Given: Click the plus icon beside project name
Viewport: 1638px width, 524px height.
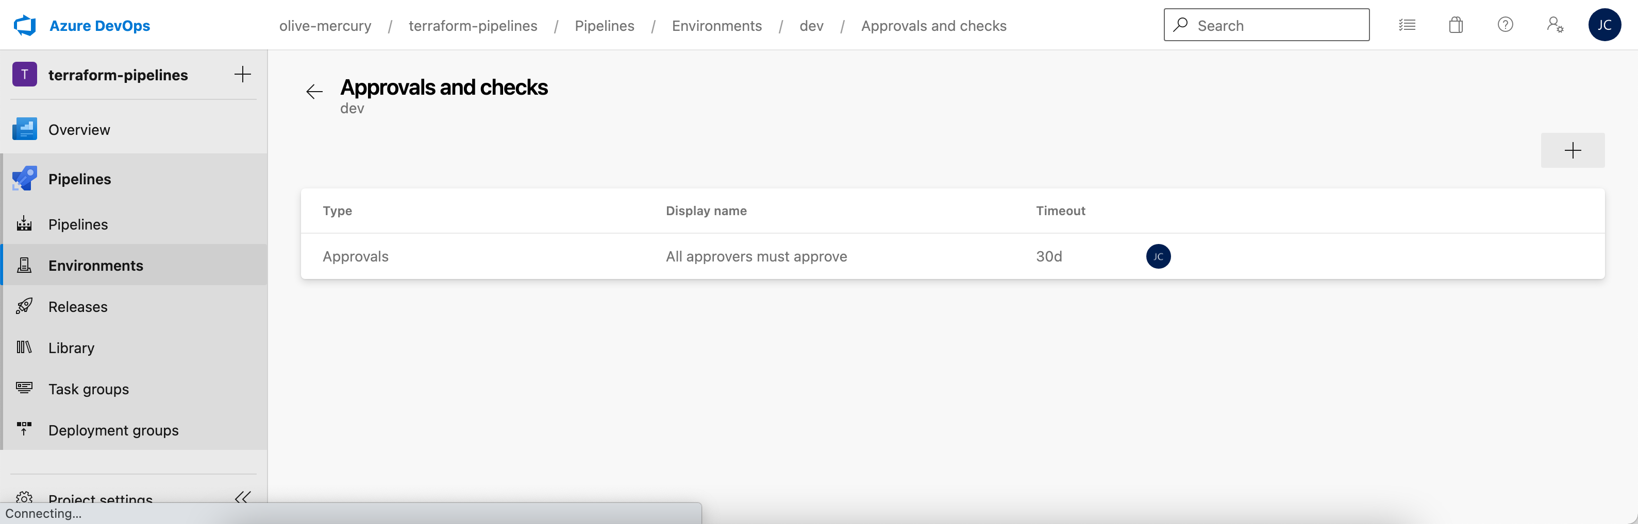Looking at the screenshot, I should click(242, 74).
